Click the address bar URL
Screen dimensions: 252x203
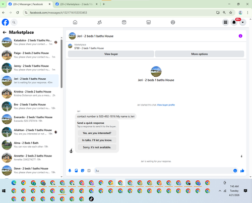(58, 13)
